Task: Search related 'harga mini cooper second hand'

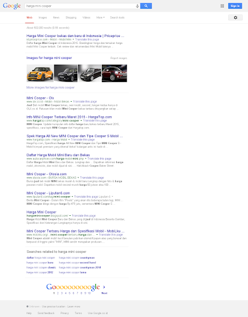Action: (x=77, y=263)
